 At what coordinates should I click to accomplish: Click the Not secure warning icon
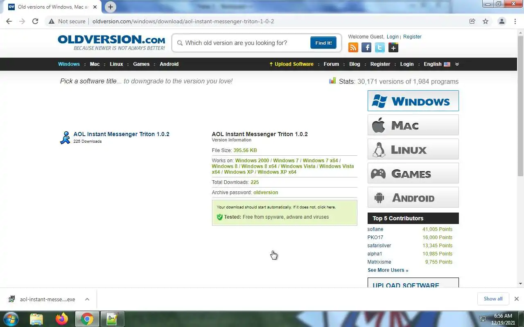tap(52, 21)
